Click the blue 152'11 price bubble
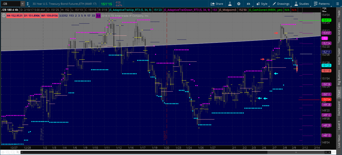The image size is (342, 155). click(x=326, y=52)
